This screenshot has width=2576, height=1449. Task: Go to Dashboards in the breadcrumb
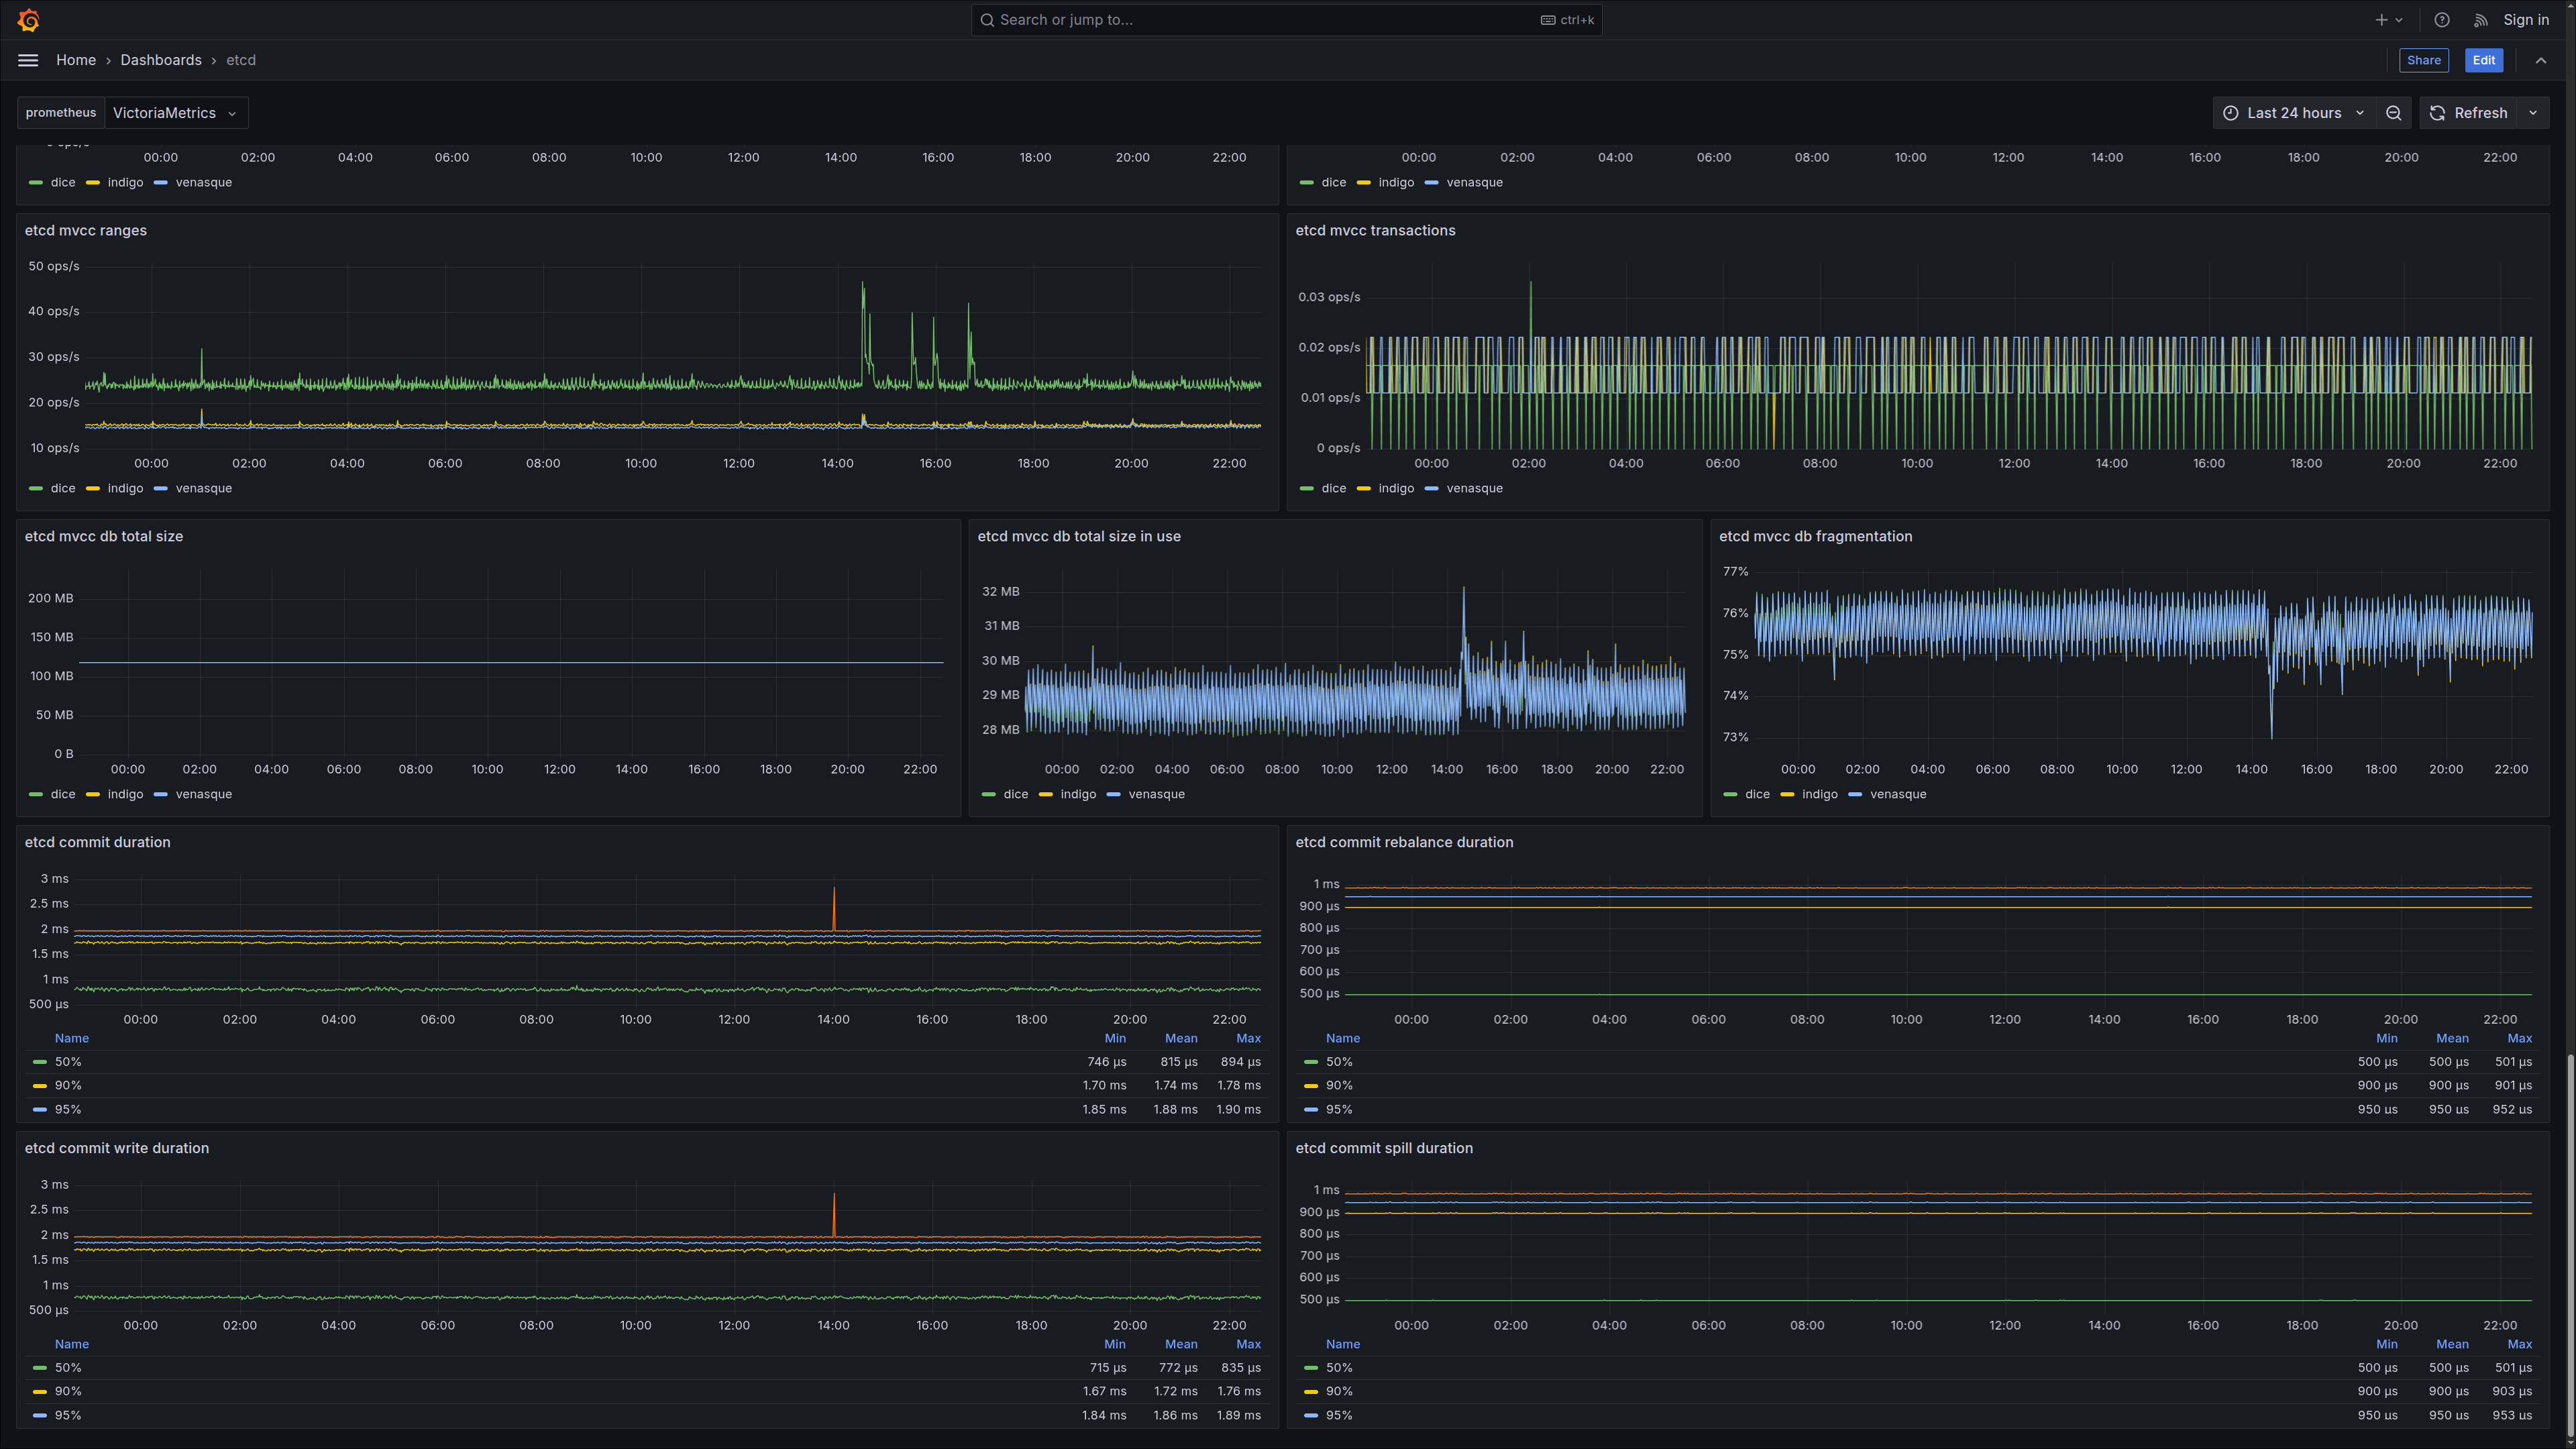[161, 60]
